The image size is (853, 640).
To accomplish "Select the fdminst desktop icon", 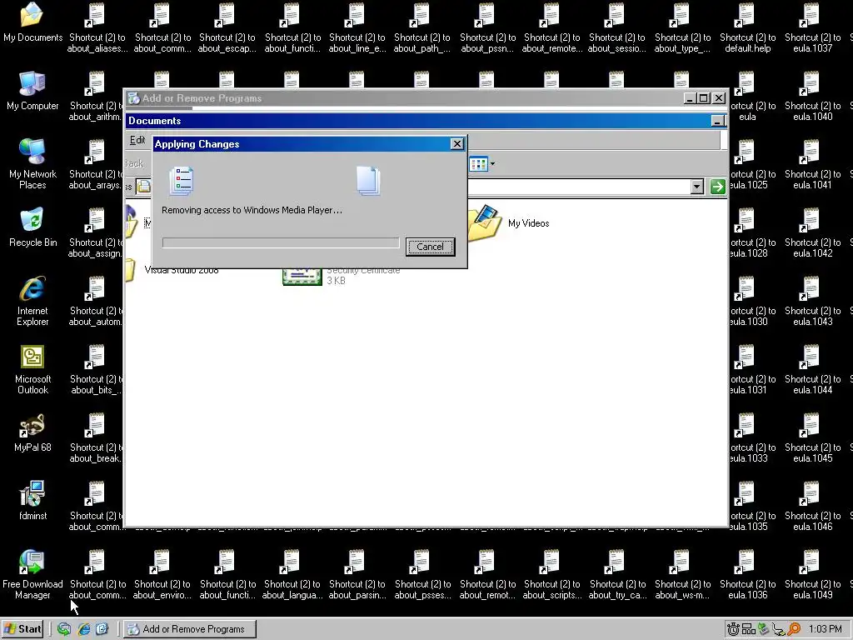I will point(32,501).
